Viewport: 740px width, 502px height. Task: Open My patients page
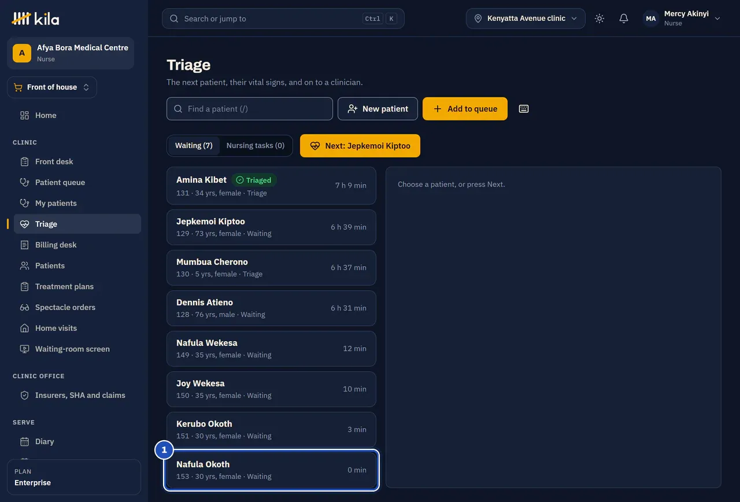pyautogui.click(x=77, y=203)
